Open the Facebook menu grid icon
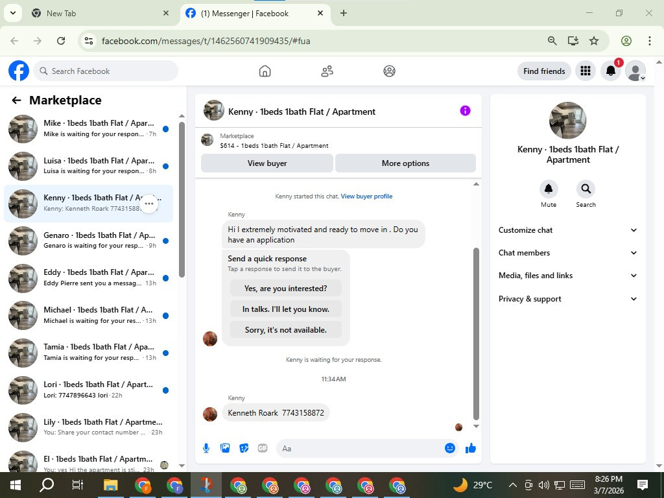 pos(586,71)
